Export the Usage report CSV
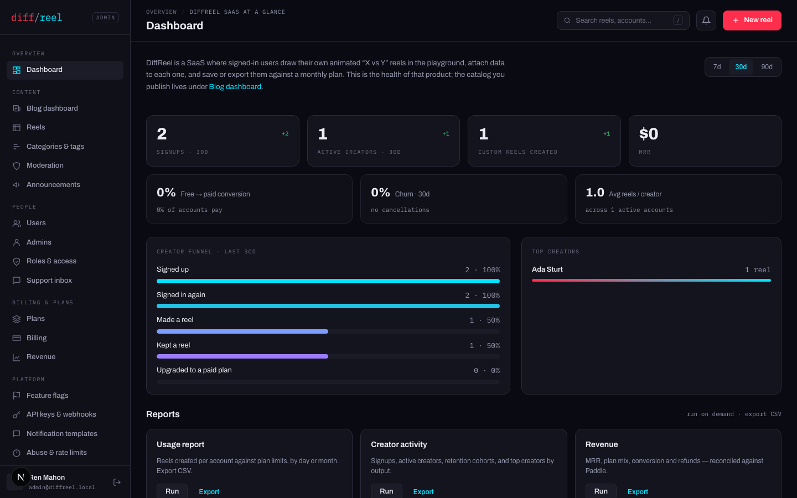The image size is (797, 498). (209, 492)
